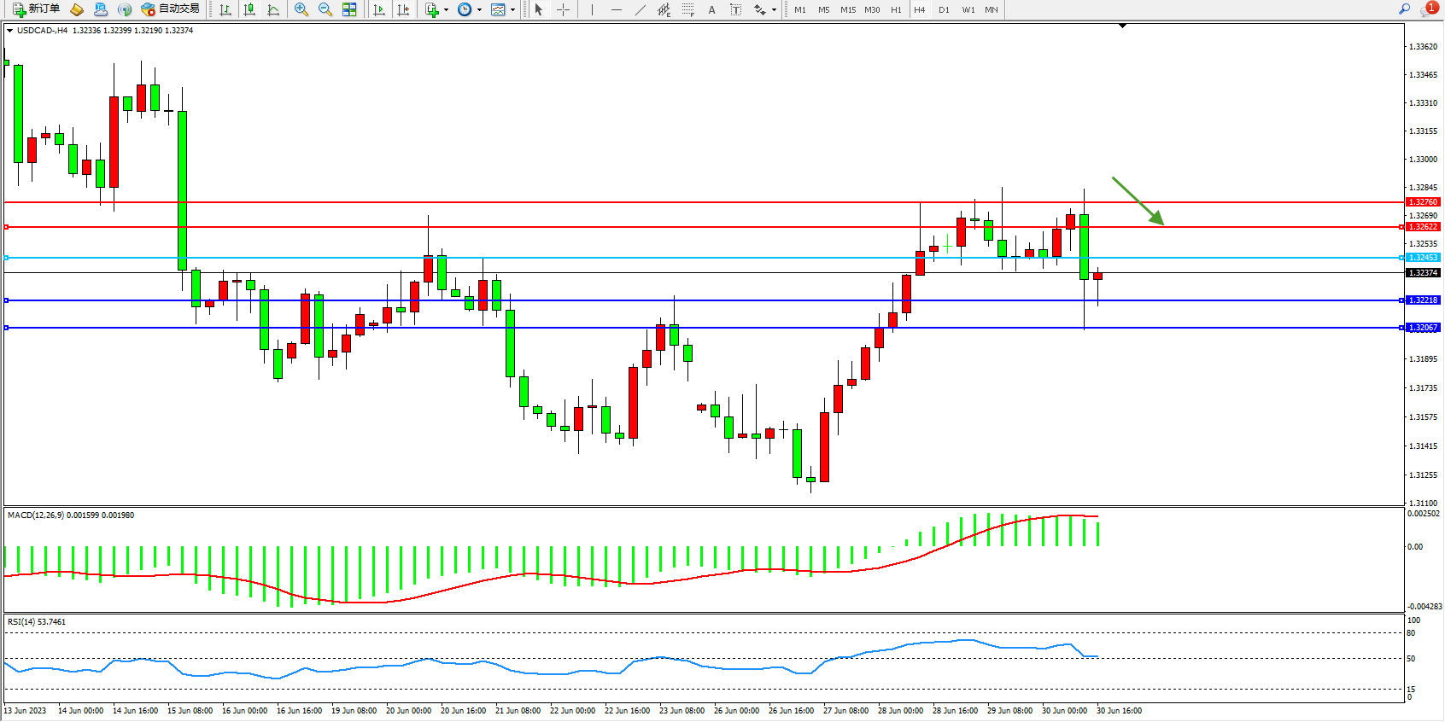Open the New Order window

[x=36, y=9]
